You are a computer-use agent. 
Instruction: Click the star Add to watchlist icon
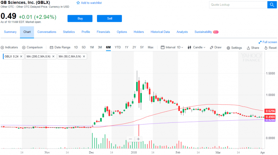pos(78,3)
